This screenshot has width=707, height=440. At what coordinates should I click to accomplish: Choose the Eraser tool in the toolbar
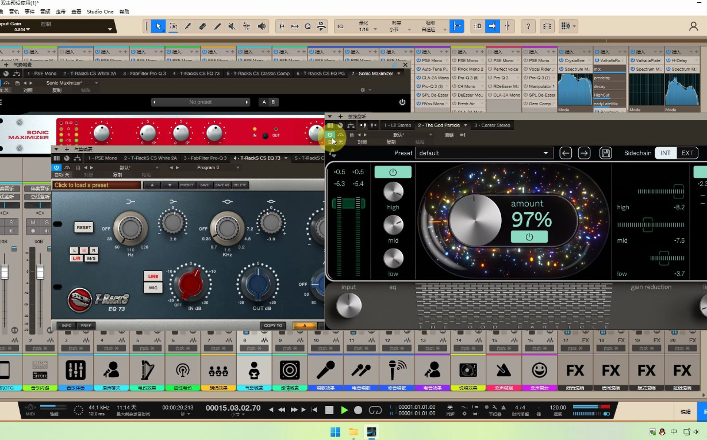[203, 26]
